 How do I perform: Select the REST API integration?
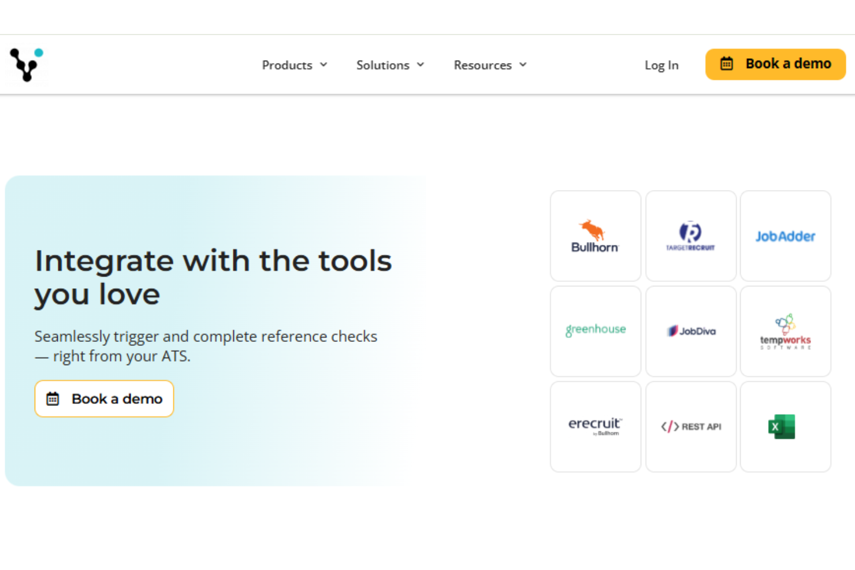pos(691,426)
